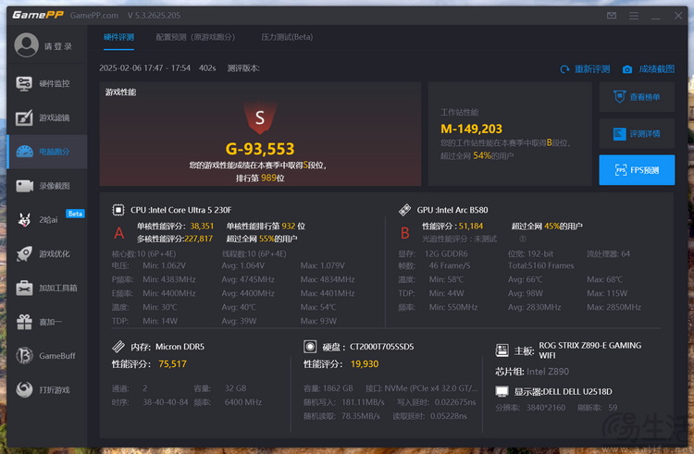Click game score G-93,553
The image size is (694, 454).
(260, 149)
